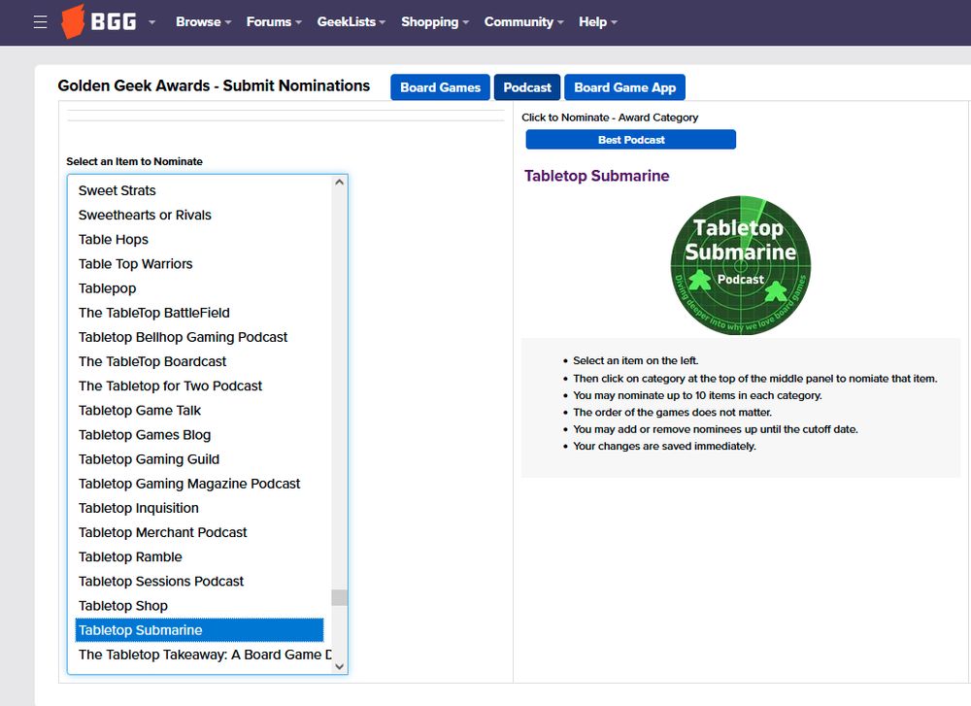Select Tabletop Shop in the list

[199, 606]
